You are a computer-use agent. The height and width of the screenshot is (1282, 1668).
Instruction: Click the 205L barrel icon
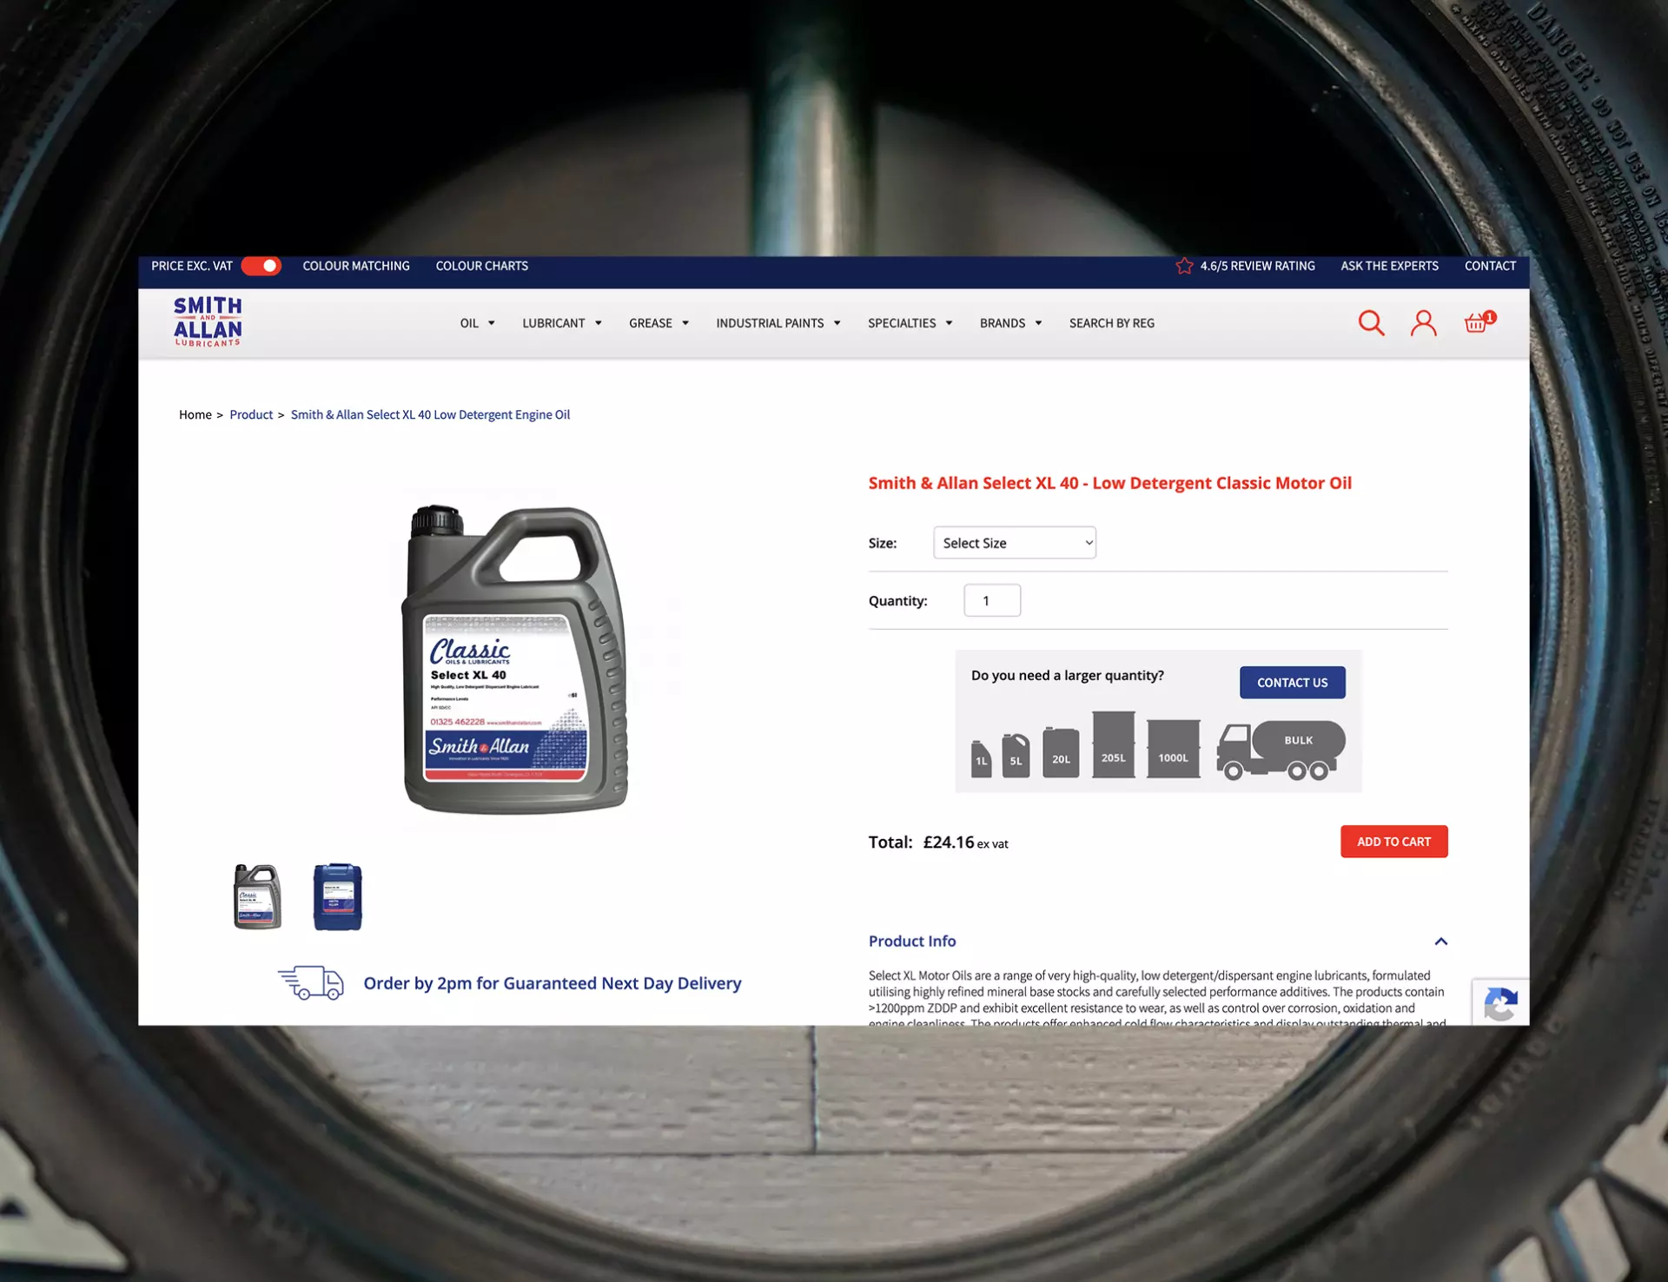click(1113, 744)
